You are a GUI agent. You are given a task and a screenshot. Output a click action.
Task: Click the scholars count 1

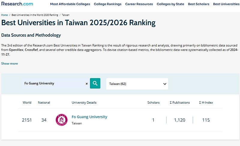tap(153, 120)
